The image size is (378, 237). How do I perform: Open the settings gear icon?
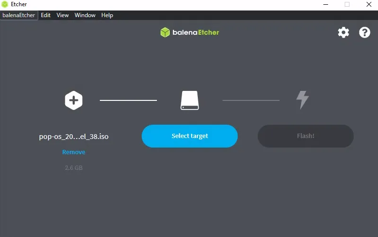point(343,32)
